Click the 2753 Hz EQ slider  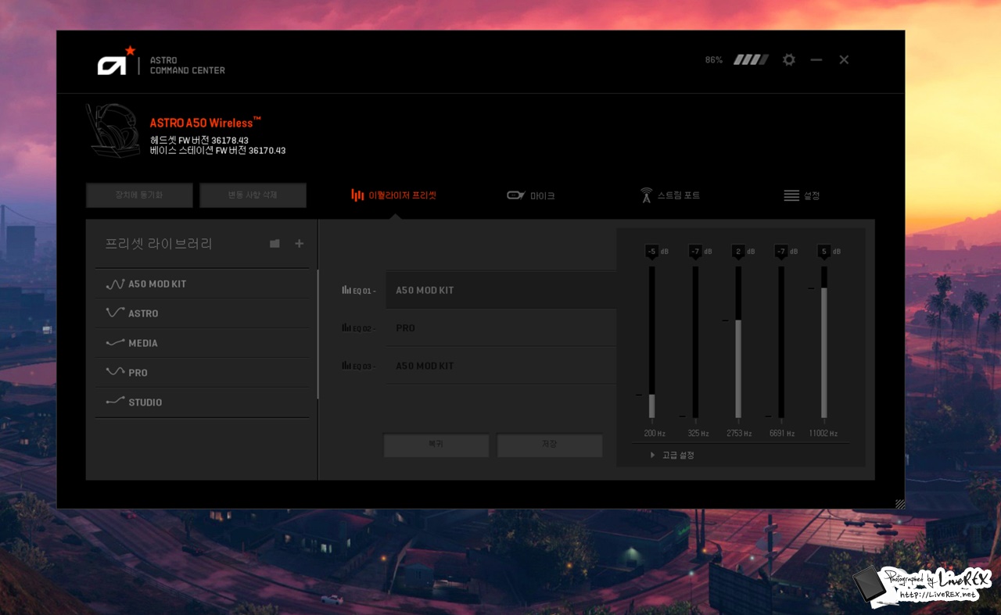point(737,342)
